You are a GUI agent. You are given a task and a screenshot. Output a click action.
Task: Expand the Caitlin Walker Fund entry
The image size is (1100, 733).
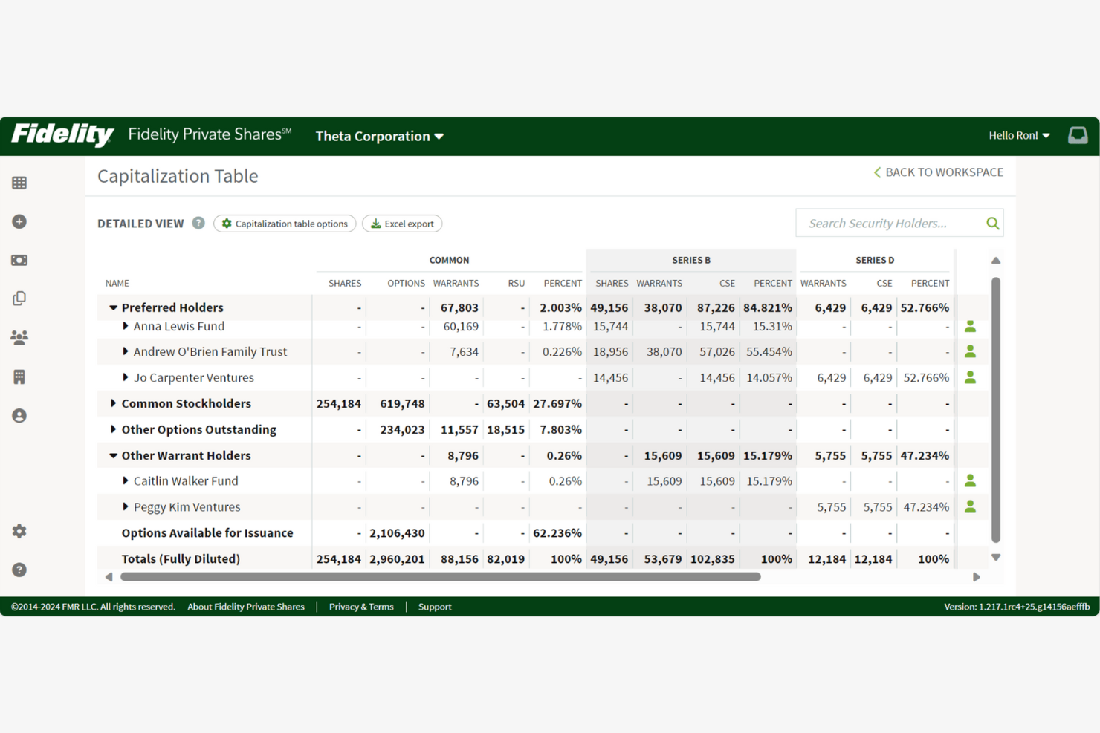click(125, 480)
